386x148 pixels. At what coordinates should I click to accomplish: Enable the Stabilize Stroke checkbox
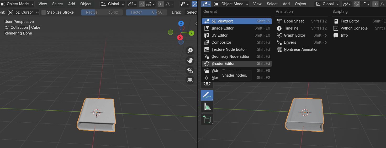coord(44,12)
